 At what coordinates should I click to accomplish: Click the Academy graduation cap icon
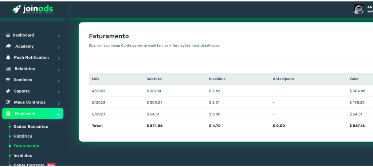[9, 46]
